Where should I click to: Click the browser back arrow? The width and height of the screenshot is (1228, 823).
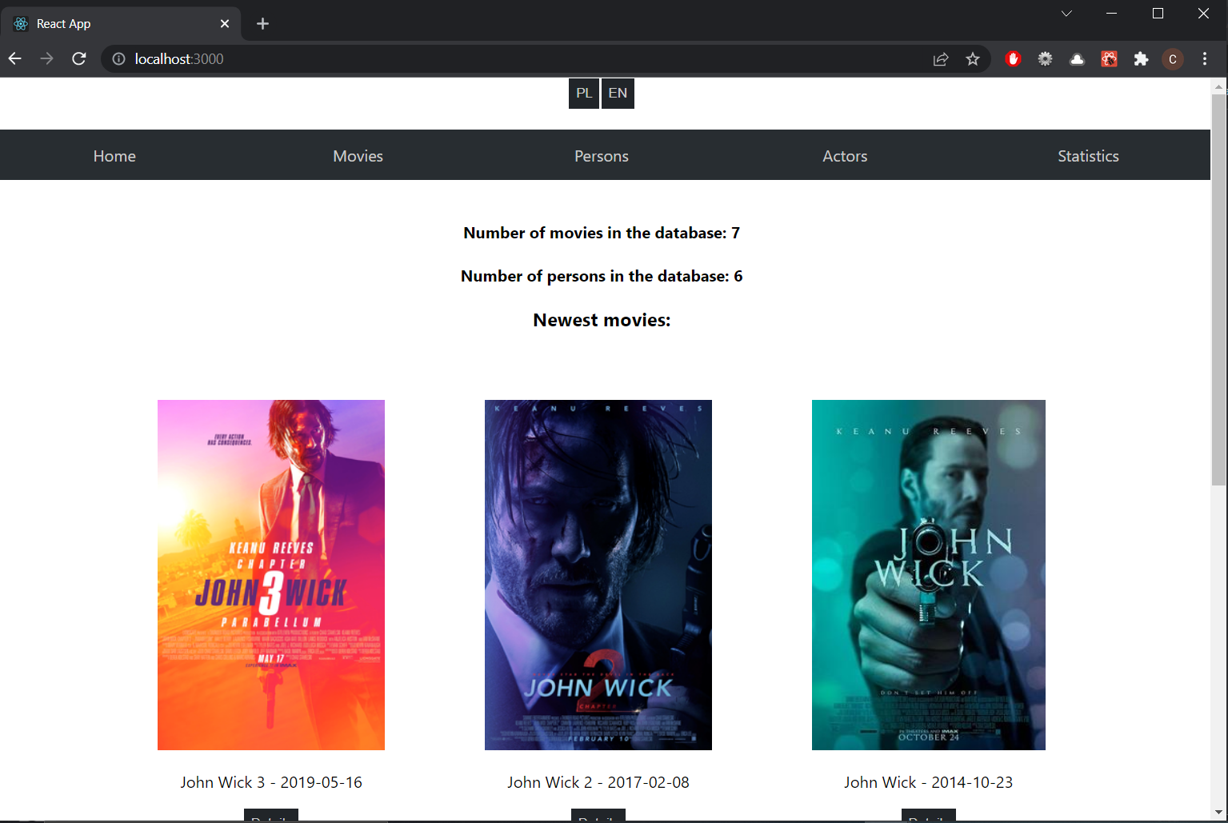tap(14, 58)
